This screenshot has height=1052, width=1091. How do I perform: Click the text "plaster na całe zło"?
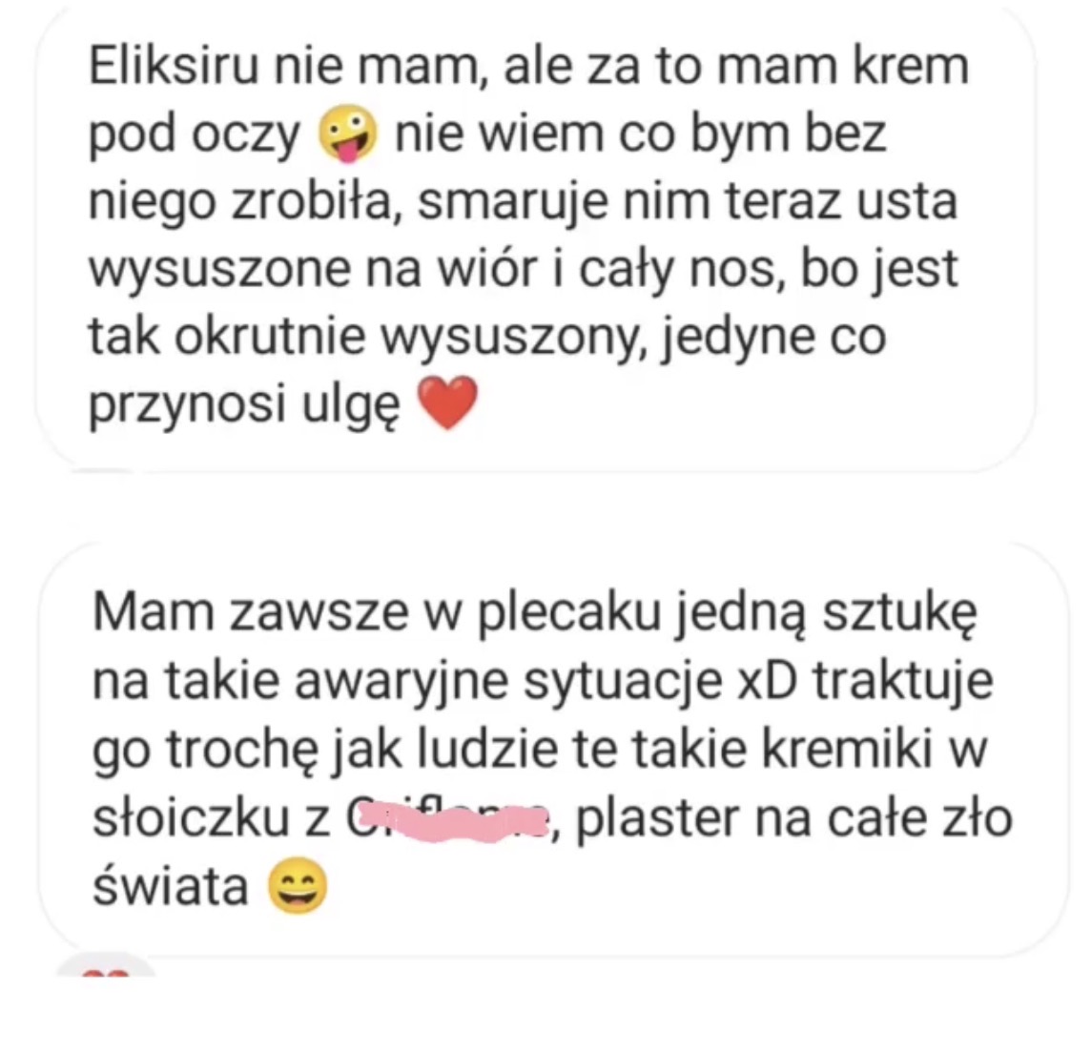pos(794,818)
